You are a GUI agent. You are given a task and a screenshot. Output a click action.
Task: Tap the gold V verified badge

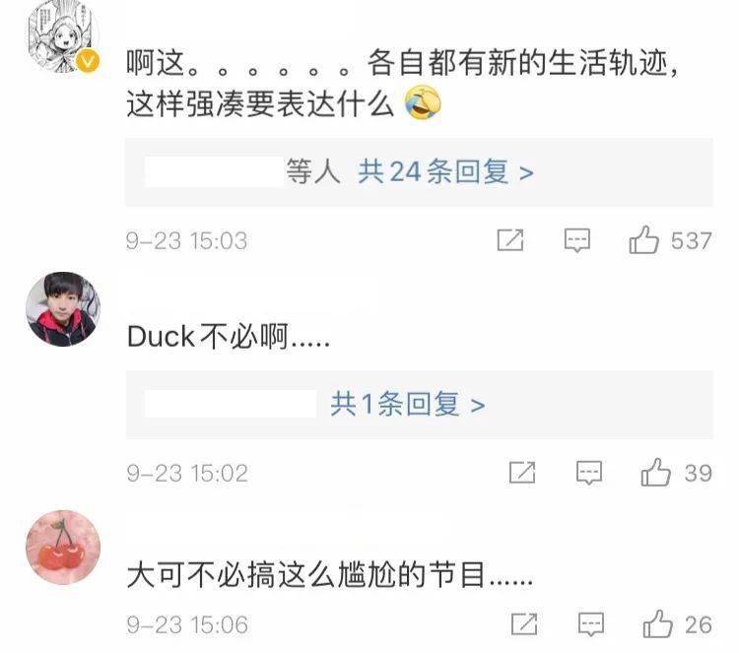(x=88, y=61)
